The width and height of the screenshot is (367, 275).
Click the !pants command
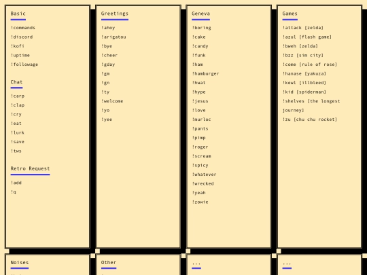point(200,128)
